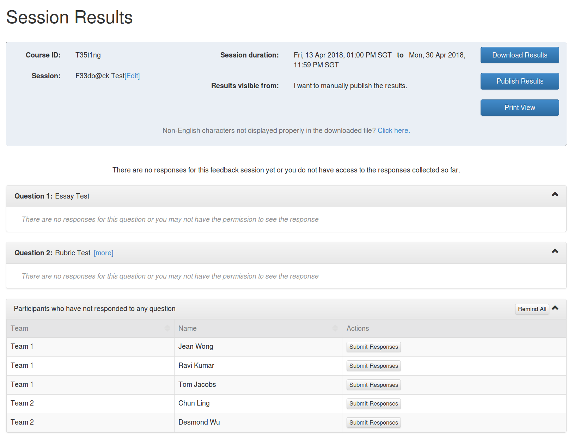
Task: Sort participants by Team column
Action: [90, 328]
